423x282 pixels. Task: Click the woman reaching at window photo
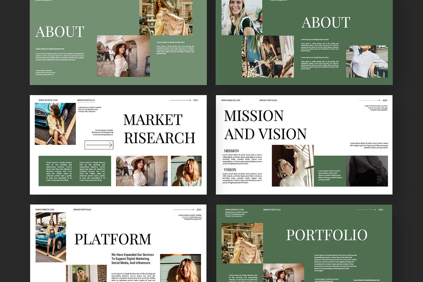click(293, 166)
